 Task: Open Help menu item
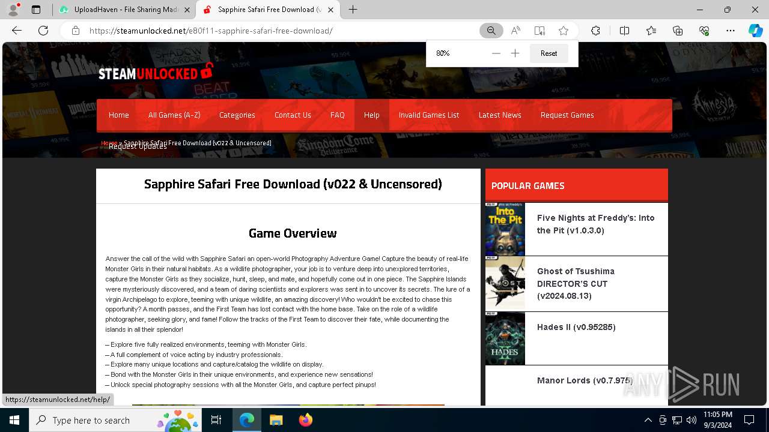[x=372, y=115]
